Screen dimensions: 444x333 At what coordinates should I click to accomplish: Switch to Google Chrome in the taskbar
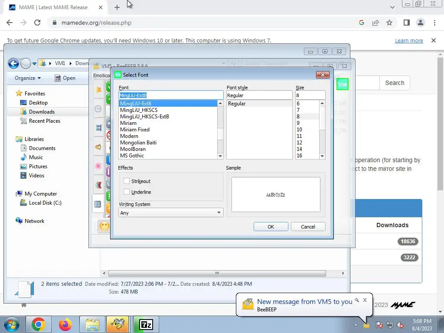point(39,324)
